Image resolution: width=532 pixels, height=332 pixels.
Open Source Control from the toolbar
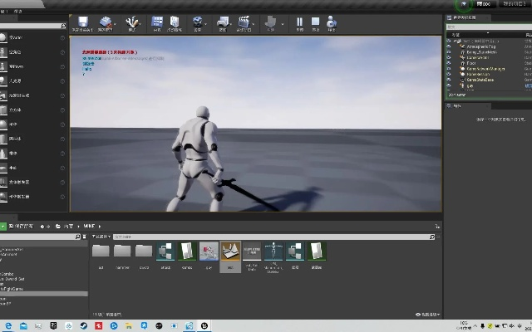pyautogui.click(x=106, y=23)
